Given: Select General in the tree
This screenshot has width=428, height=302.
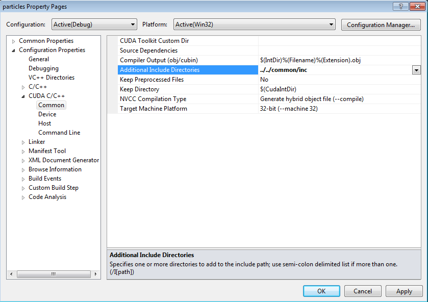Looking at the screenshot, I should [x=39, y=59].
